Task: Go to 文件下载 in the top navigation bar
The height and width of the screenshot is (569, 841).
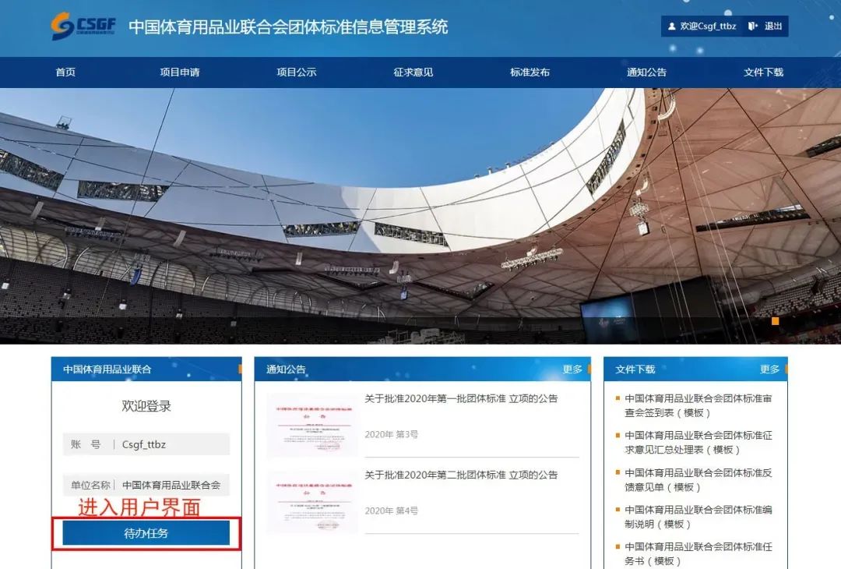Action: point(763,72)
